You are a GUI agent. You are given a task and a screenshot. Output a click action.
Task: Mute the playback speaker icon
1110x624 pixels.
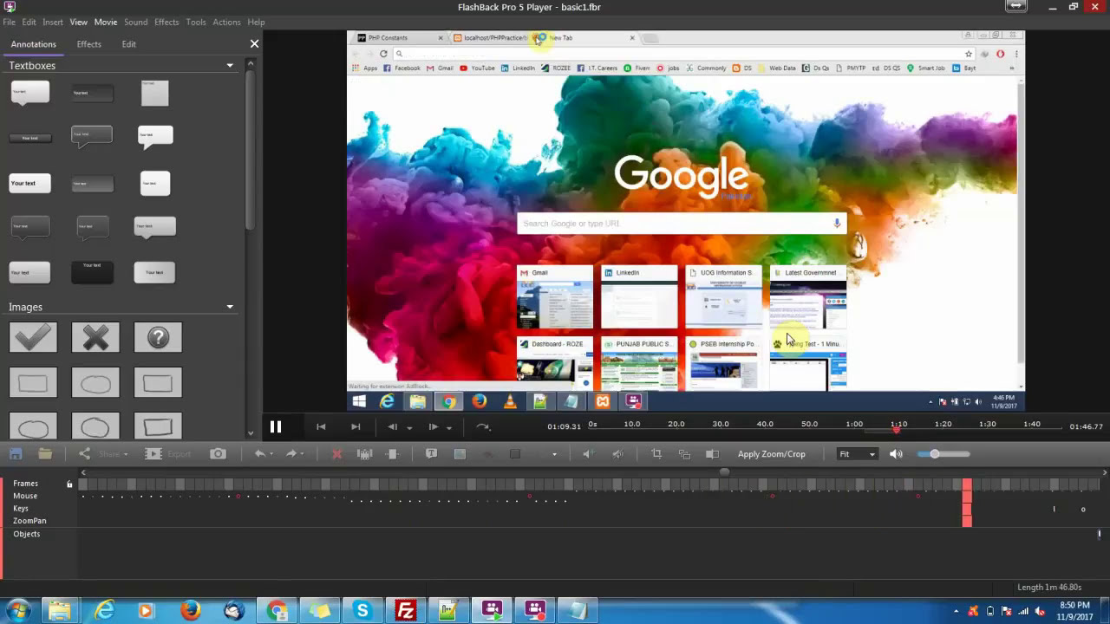pyautogui.click(x=897, y=454)
